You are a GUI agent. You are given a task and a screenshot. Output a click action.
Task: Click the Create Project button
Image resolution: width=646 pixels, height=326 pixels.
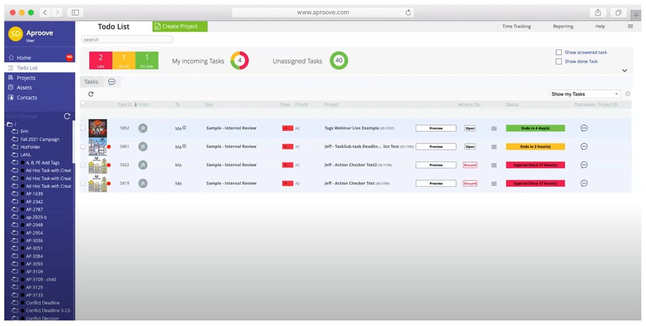pos(180,26)
